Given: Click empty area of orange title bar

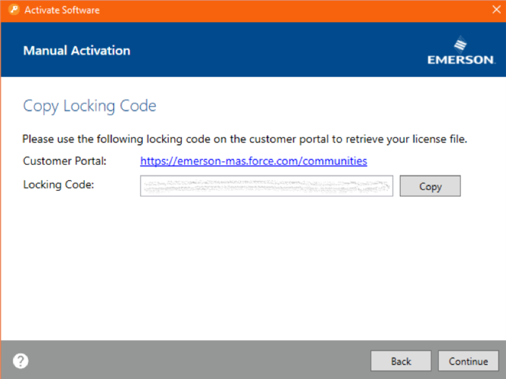Looking at the screenshot, I should [x=290, y=10].
